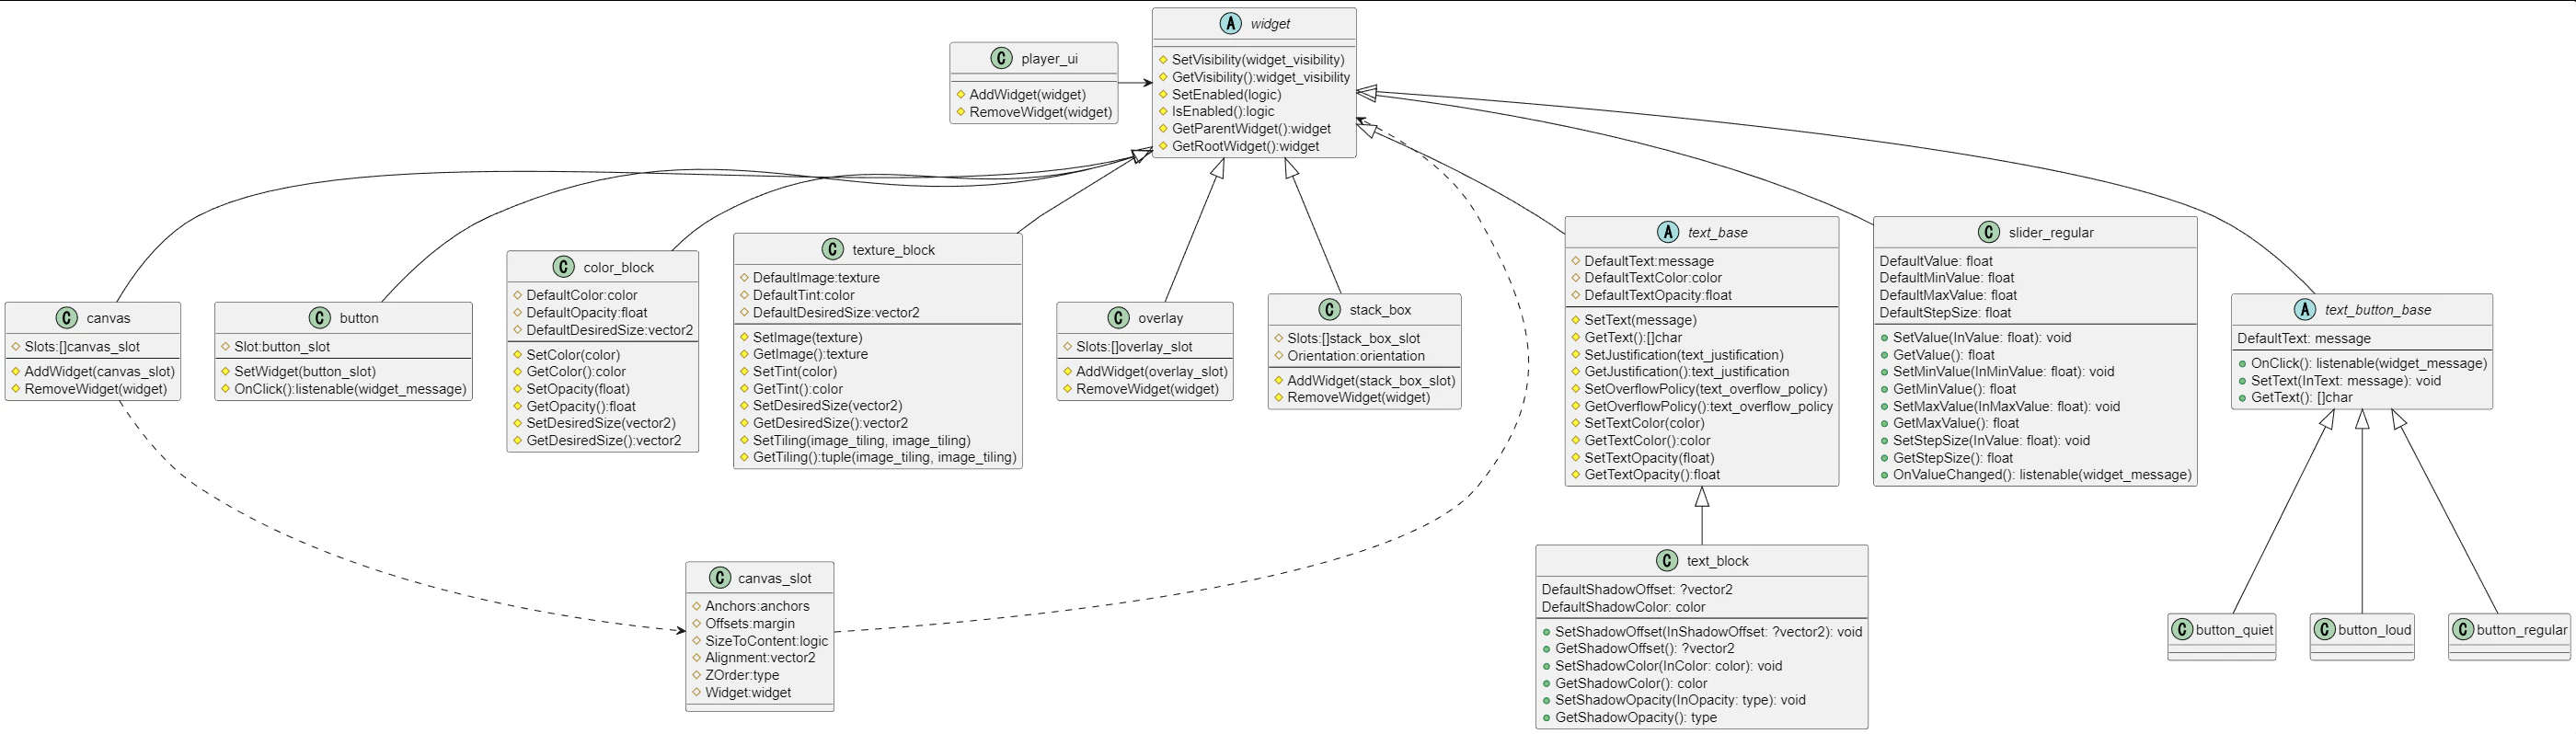Select the Orientation:orientation field in stack_box
This screenshot has width=2576, height=734.
1356,356
